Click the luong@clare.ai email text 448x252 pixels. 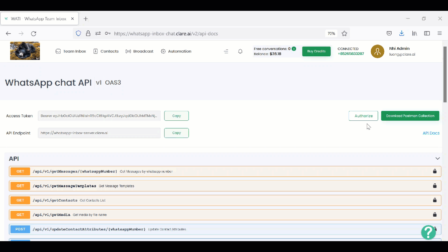click(x=402, y=54)
